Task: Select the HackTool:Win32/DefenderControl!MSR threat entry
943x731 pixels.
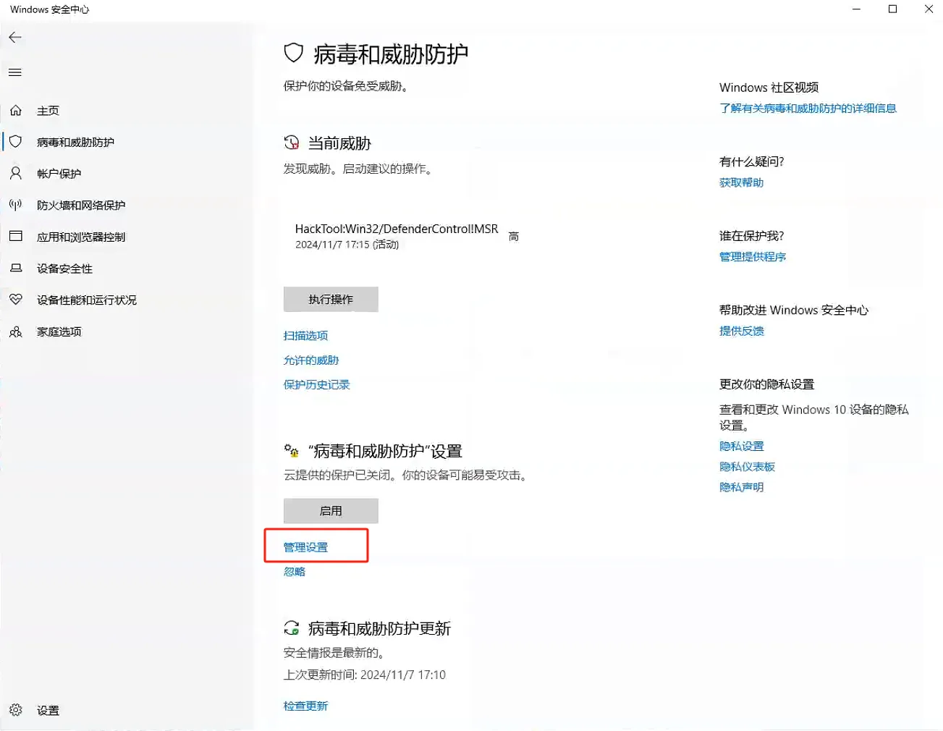Action: [x=397, y=229]
